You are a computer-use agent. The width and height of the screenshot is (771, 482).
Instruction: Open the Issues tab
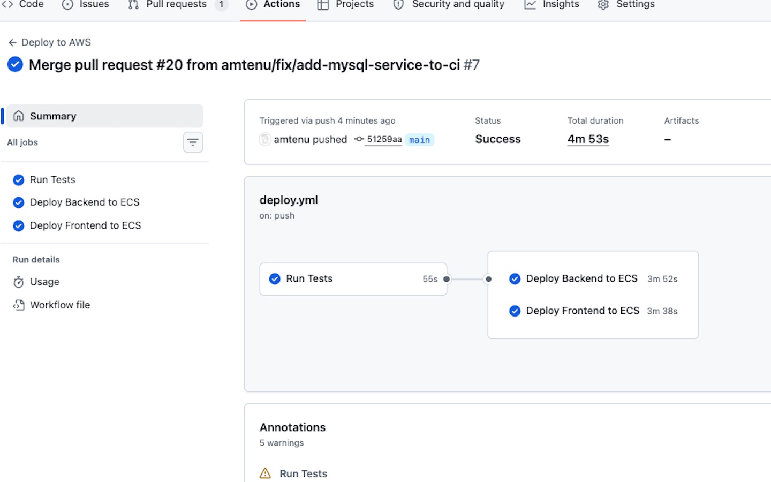(86, 4)
